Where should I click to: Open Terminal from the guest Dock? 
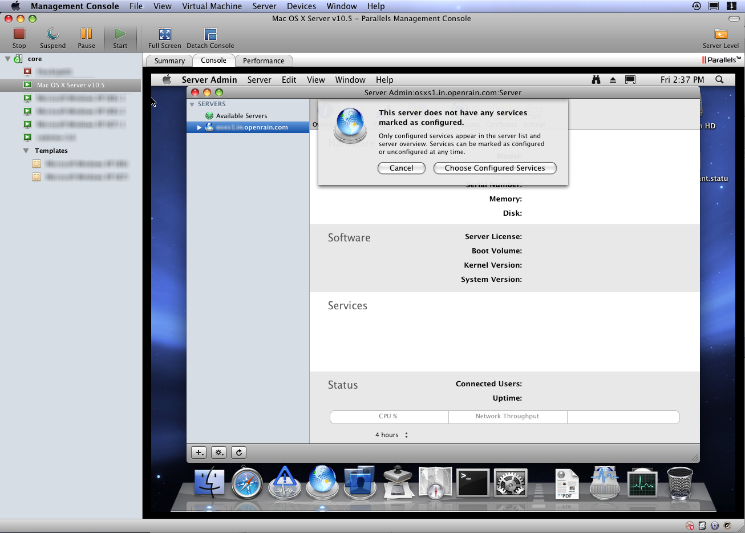pyautogui.click(x=473, y=483)
